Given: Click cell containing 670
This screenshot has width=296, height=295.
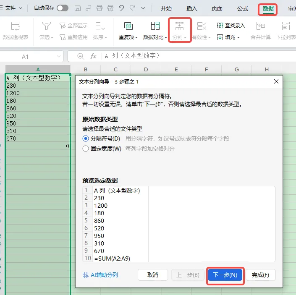Looking at the screenshot, I should point(38,138).
